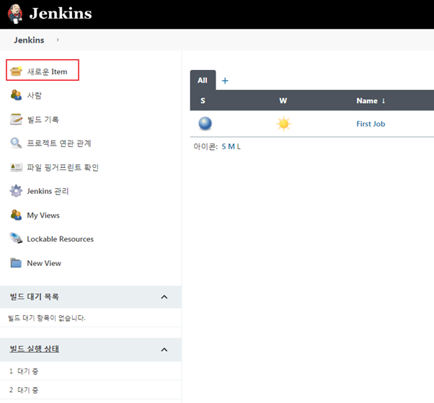Sort by the W weather column header
Viewport: 434px width, 403px height.
283,101
